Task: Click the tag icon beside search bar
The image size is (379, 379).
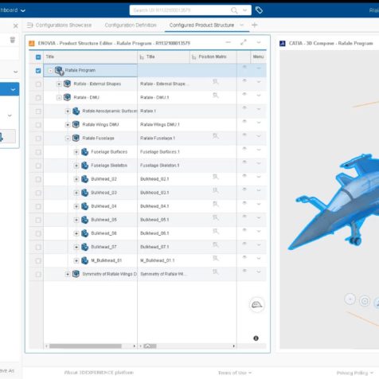Action: pyautogui.click(x=259, y=10)
